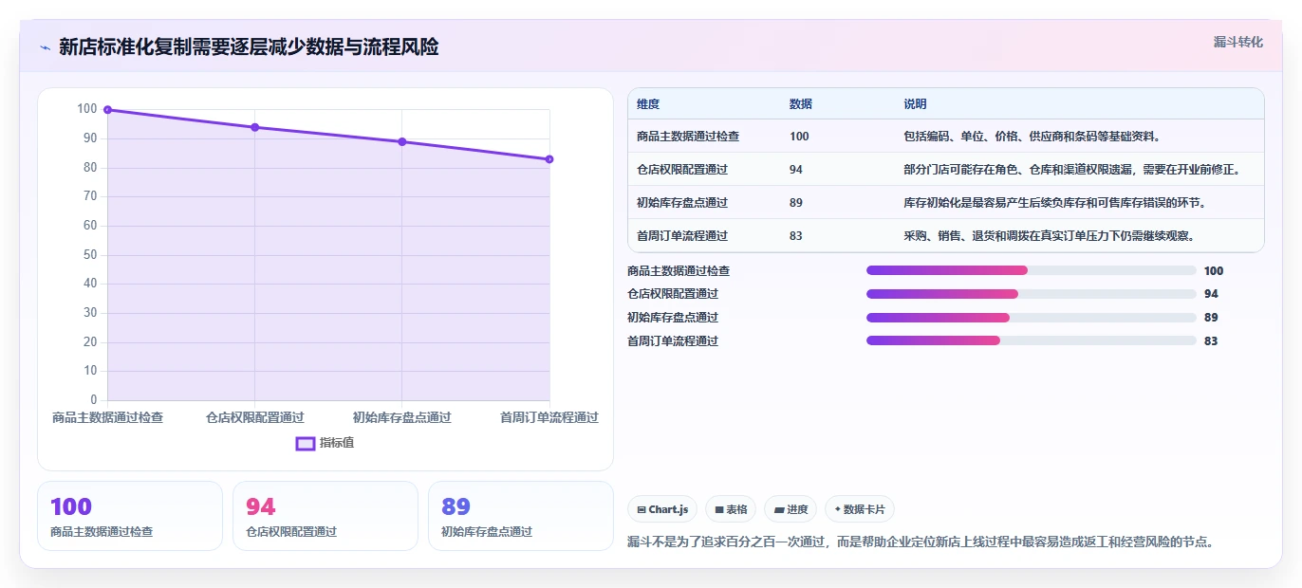1302x588 pixels.
Task: Select the 数据卡片 chip
Action: tap(860, 509)
